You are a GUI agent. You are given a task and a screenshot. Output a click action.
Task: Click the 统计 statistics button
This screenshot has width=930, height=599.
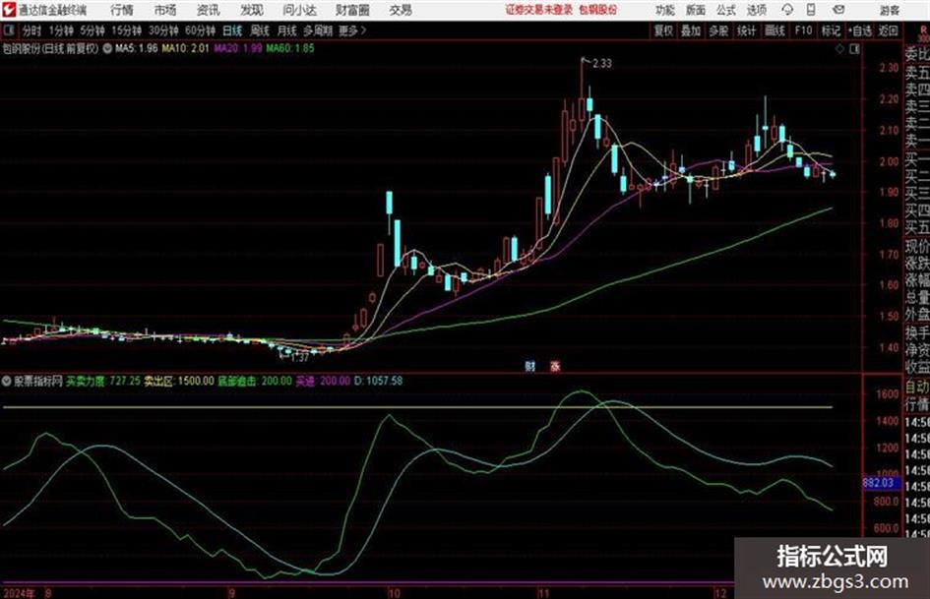[x=747, y=30]
